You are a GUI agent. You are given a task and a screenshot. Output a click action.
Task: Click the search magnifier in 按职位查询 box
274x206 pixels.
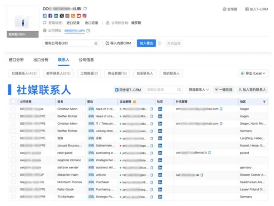(x=179, y=90)
